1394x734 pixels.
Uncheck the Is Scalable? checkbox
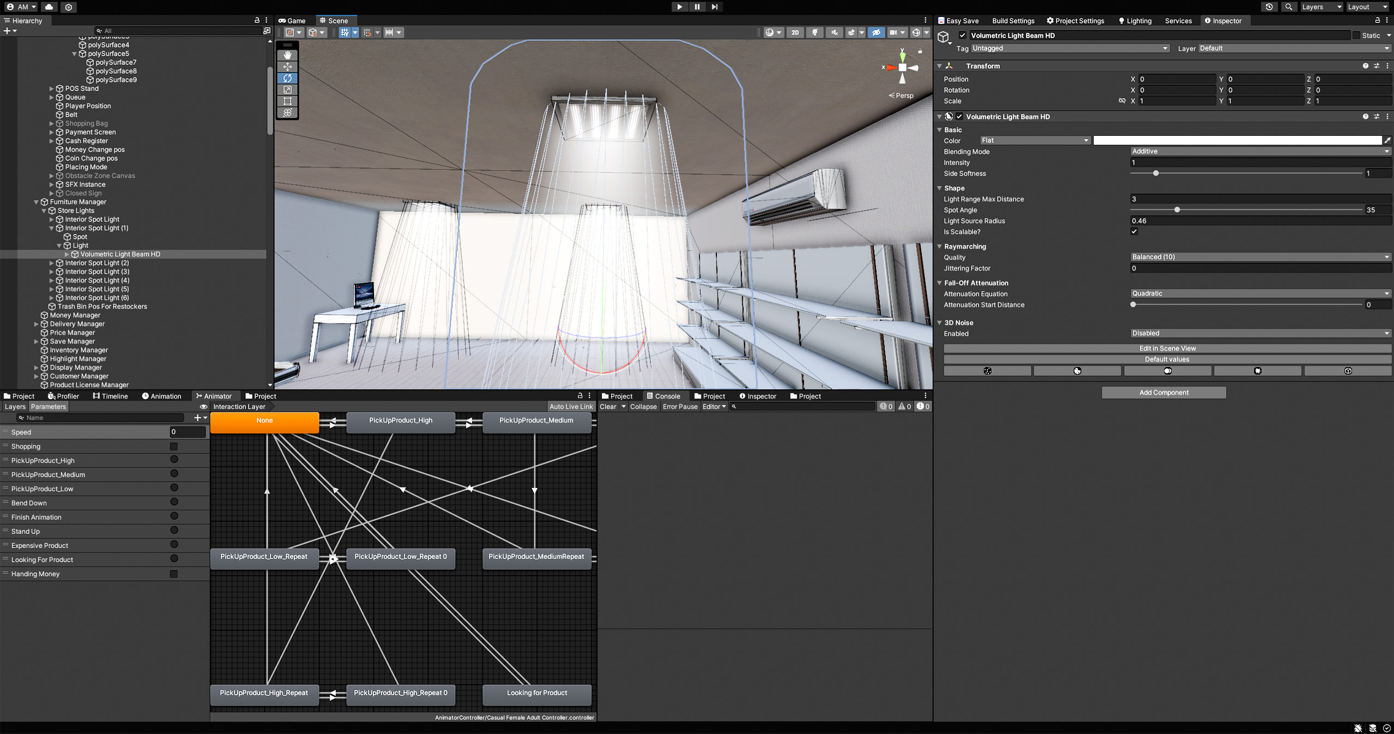click(x=1134, y=231)
